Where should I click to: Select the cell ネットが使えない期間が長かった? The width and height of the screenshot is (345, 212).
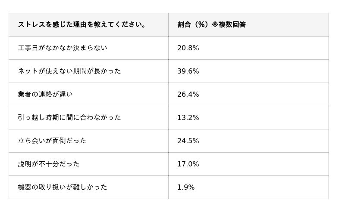69,71
